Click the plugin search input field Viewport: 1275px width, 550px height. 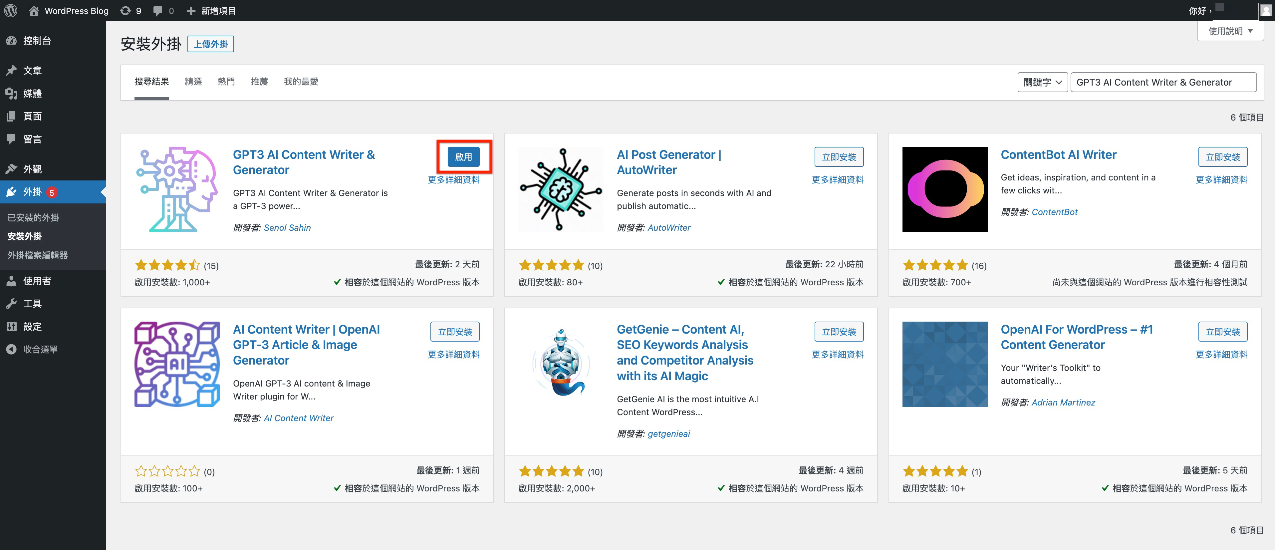[x=1163, y=82]
